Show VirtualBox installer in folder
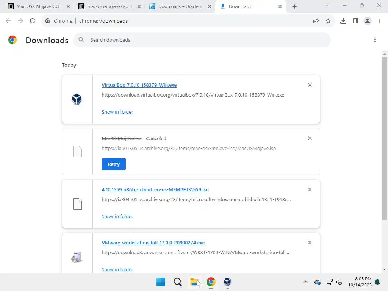Viewport: 388px width, 291px height. click(x=117, y=112)
